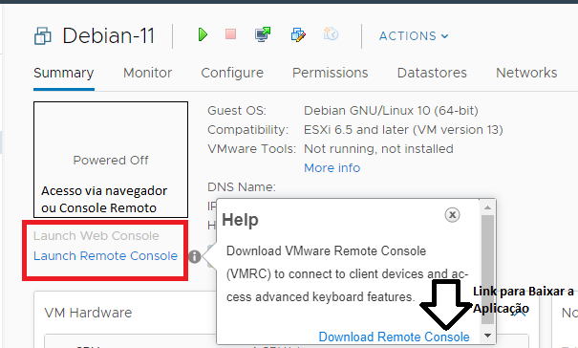Go to the Datastores tab
The image size is (578, 348).
(432, 73)
